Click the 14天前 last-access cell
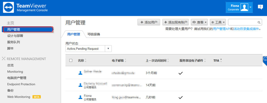This screenshot has height=103, width=267. tap(150, 85)
